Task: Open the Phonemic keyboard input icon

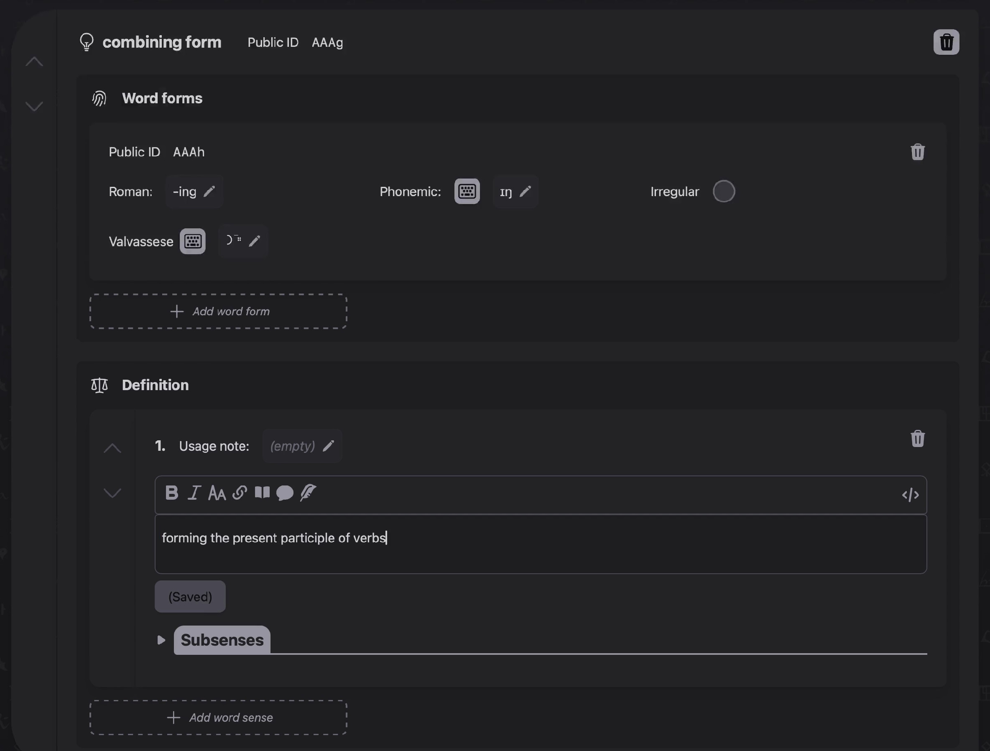Action: [x=467, y=191]
